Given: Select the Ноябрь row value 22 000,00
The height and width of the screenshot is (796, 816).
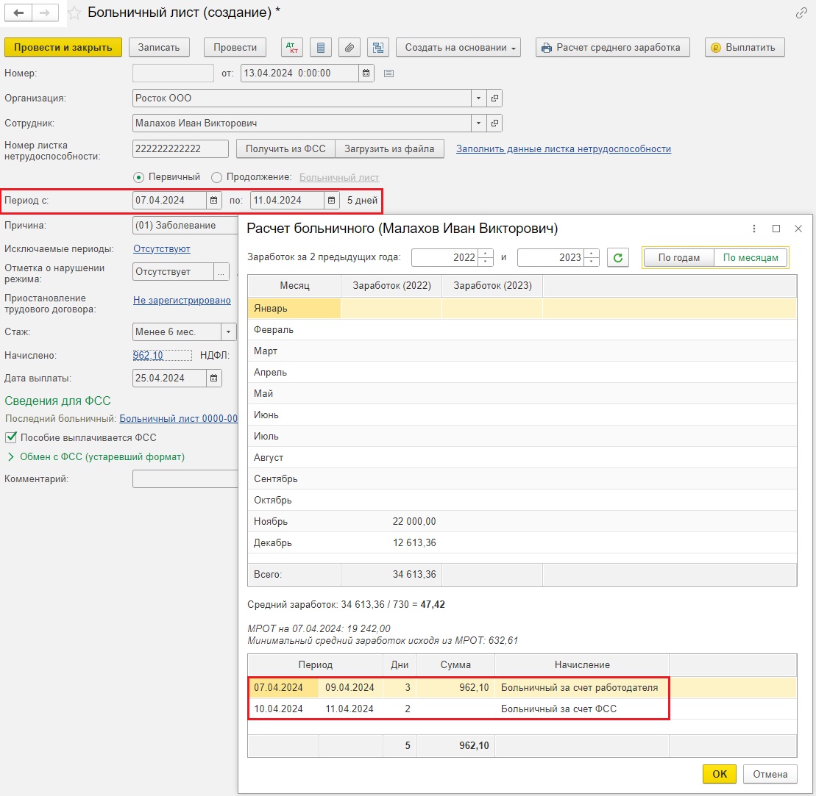Looking at the screenshot, I should point(414,522).
